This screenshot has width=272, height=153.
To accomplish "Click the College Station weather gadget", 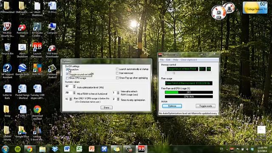I will click(255, 8).
